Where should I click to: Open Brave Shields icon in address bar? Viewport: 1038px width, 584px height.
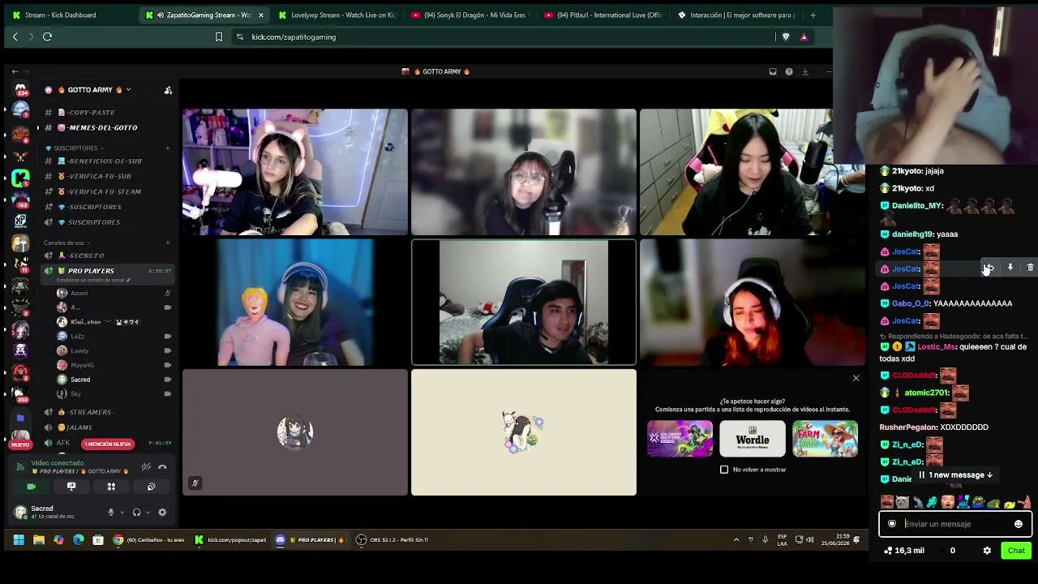[x=785, y=36]
